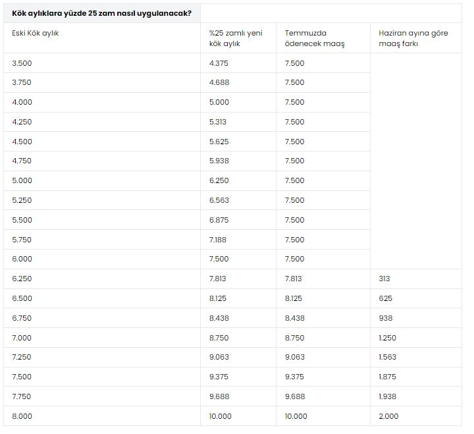Select the cell showing 4.688
This screenshot has width=474, height=434.
pyautogui.click(x=219, y=83)
